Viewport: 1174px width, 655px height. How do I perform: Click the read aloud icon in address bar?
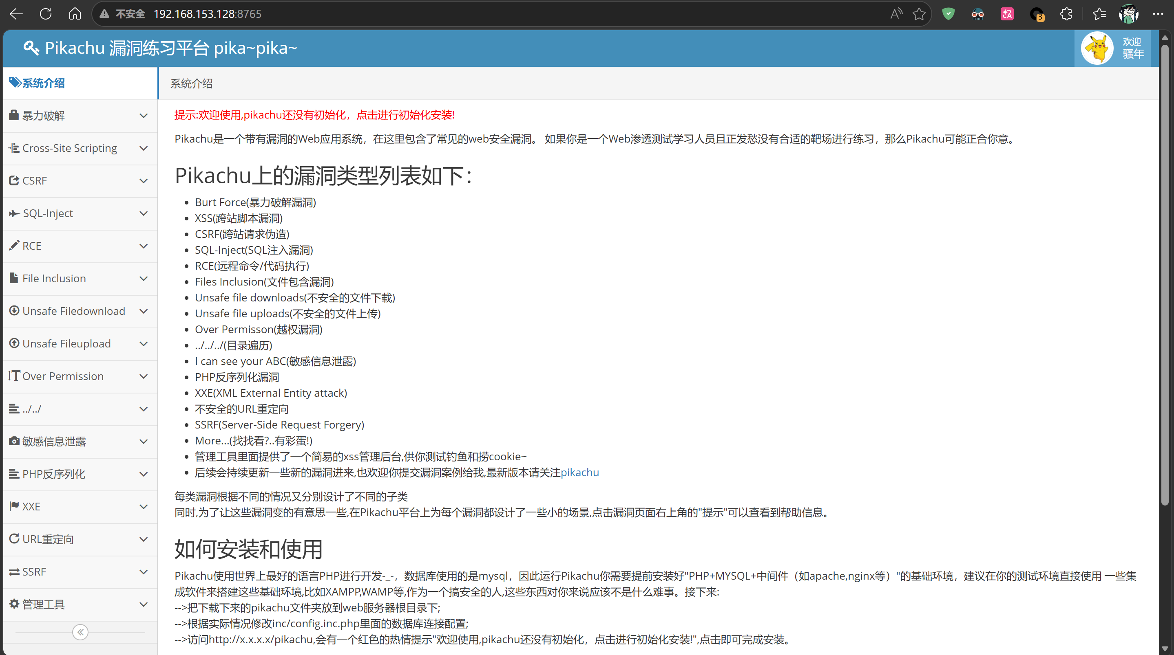click(895, 14)
